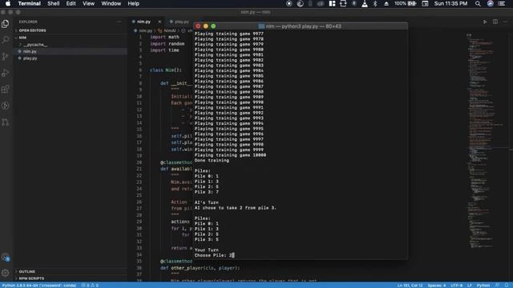Click the screen recording indicator in the menu bar
Screen dimensions: 513x288
coord(289,3)
